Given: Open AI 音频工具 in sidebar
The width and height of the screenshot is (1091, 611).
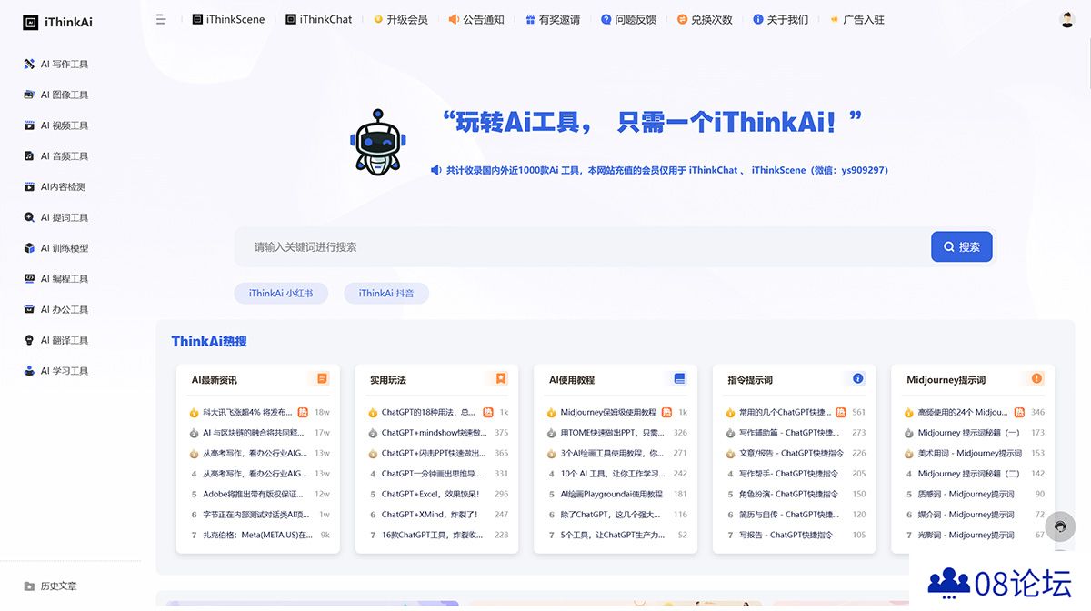Looking at the screenshot, I should pos(56,156).
